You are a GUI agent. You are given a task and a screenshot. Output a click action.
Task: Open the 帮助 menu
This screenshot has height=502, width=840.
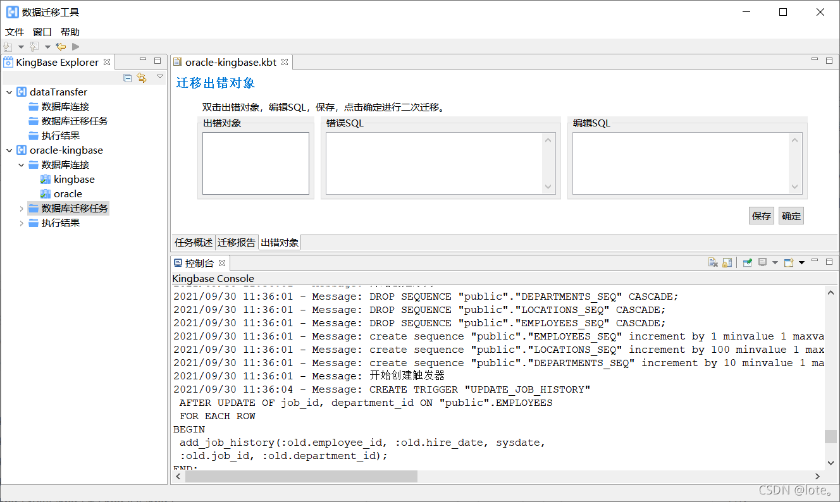pos(70,32)
